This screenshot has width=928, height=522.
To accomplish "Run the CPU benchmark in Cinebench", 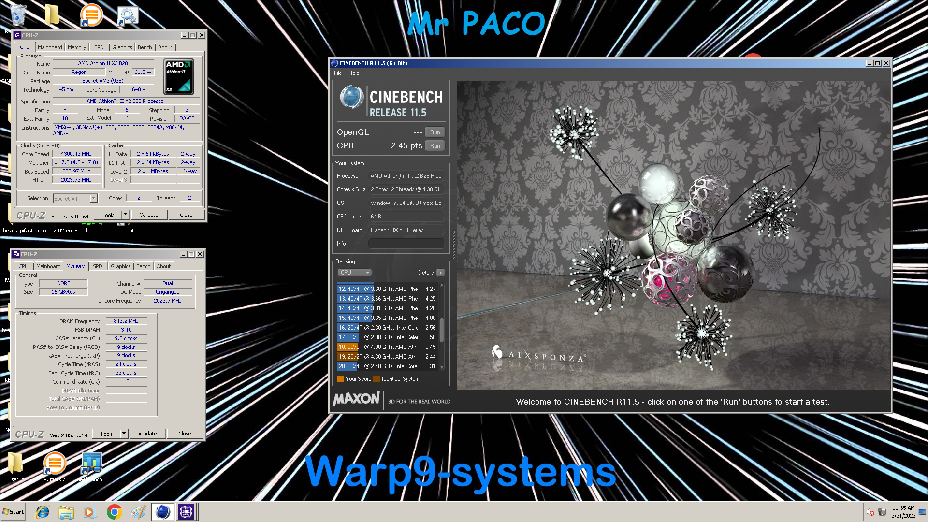I will click(x=435, y=146).
